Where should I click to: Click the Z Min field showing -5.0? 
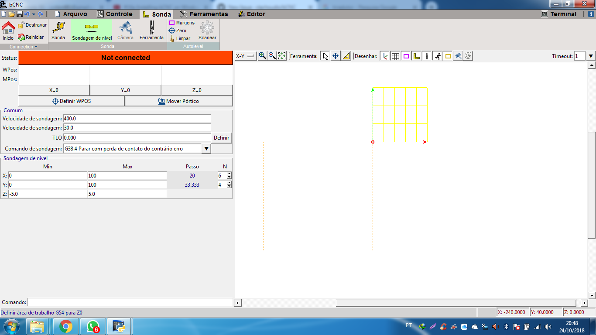pyautogui.click(x=48, y=194)
